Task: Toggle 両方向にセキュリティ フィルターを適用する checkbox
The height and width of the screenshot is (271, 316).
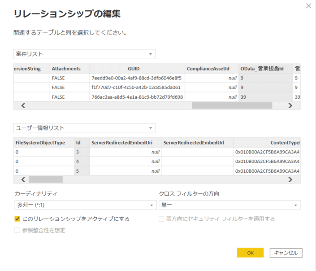Action: click(161, 219)
